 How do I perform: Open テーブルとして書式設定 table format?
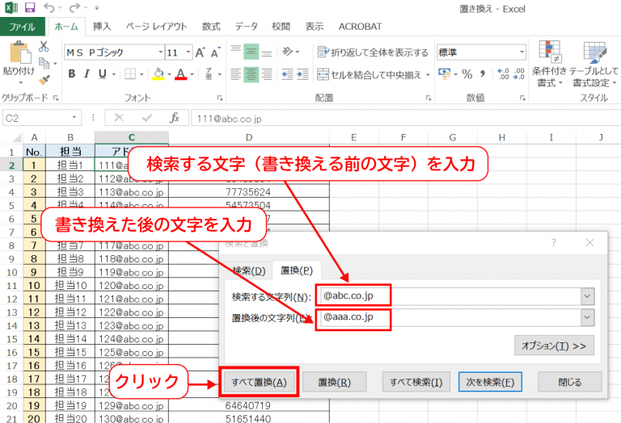pyautogui.click(x=594, y=64)
